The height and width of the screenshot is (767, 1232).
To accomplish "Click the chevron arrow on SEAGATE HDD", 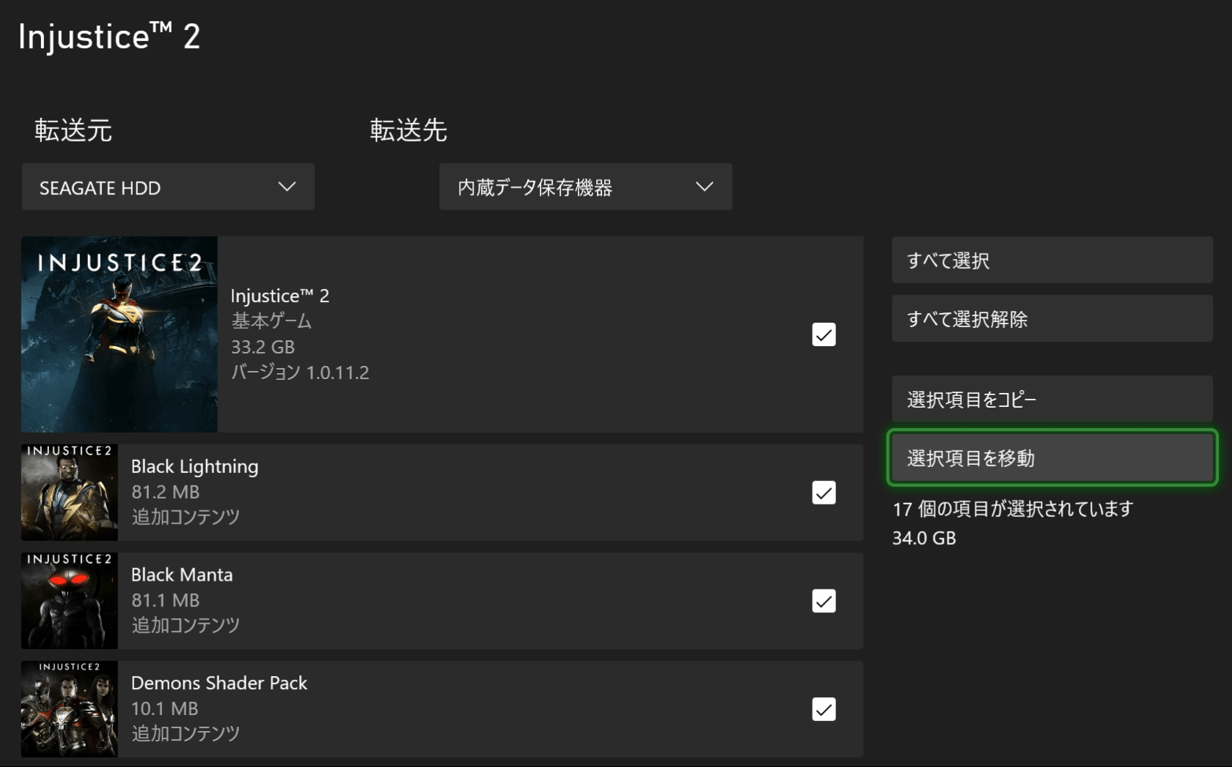I will tap(287, 187).
